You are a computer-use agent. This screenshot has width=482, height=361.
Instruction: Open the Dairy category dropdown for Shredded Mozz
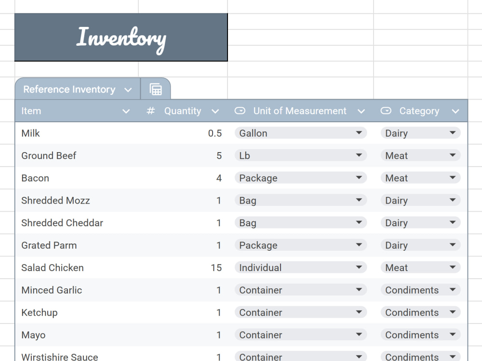(420, 200)
